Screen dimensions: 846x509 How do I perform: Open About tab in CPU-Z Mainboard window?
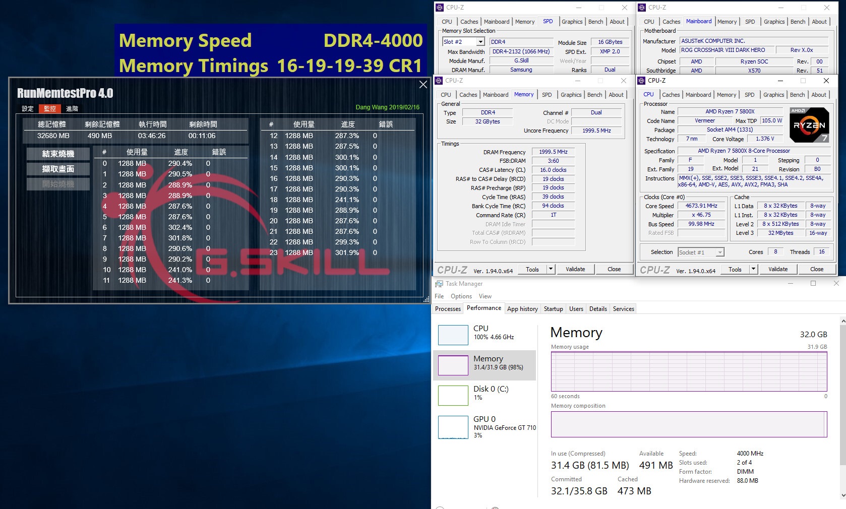(x=819, y=22)
